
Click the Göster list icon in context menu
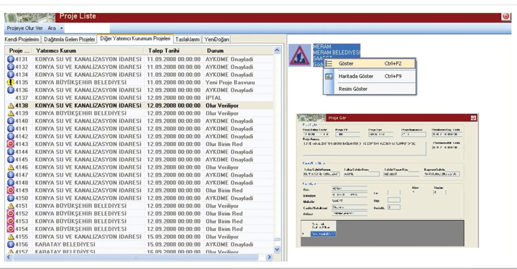tap(329, 64)
